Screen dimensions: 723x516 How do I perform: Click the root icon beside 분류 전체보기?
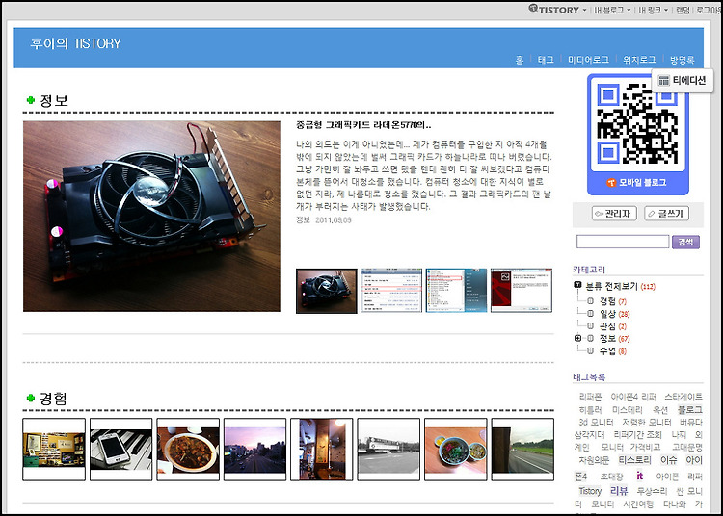click(x=577, y=285)
